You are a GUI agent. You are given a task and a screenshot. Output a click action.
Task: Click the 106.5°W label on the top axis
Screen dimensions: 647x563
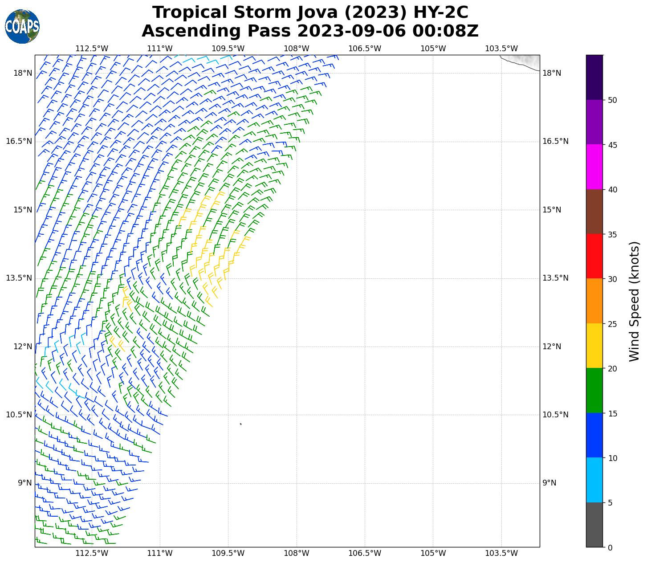[x=364, y=49]
